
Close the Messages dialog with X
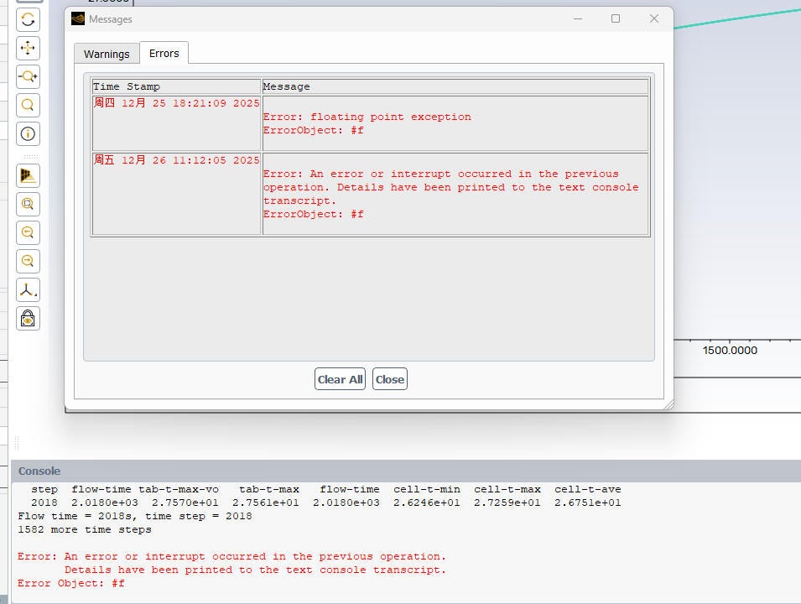click(654, 19)
